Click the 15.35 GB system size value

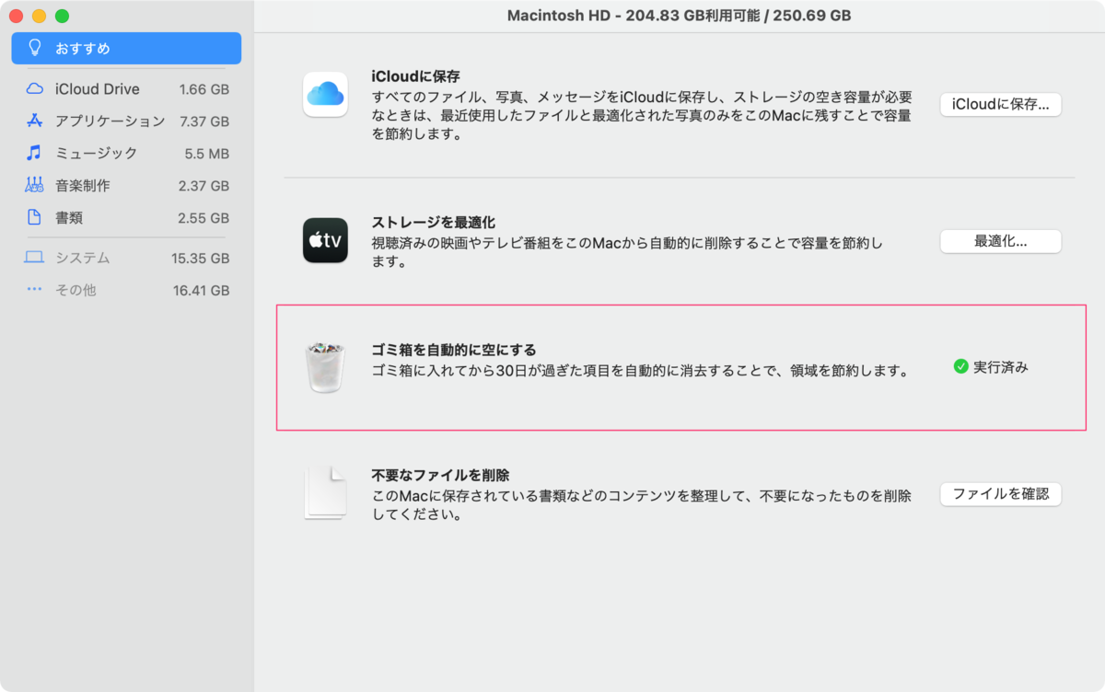[x=201, y=258]
